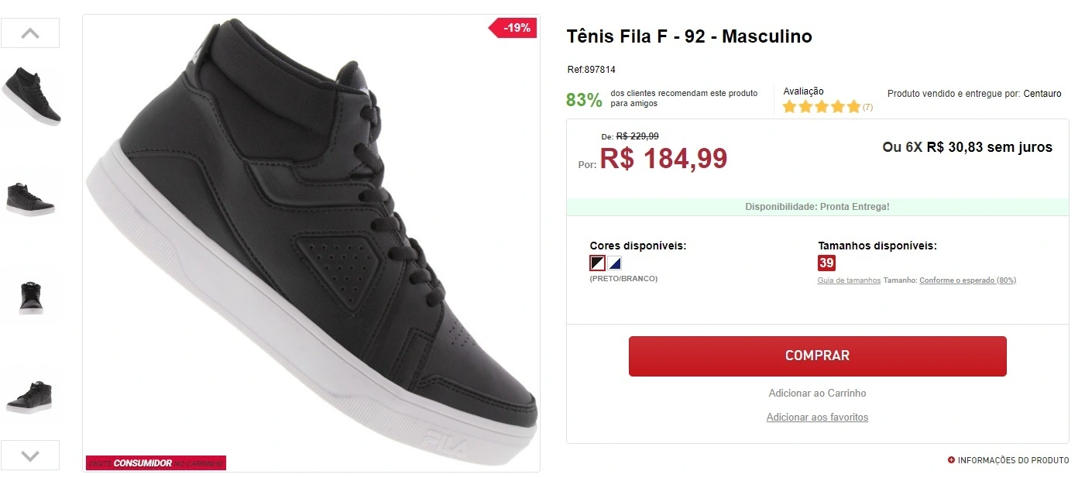Click the Centauro seller name

[x=1042, y=94]
